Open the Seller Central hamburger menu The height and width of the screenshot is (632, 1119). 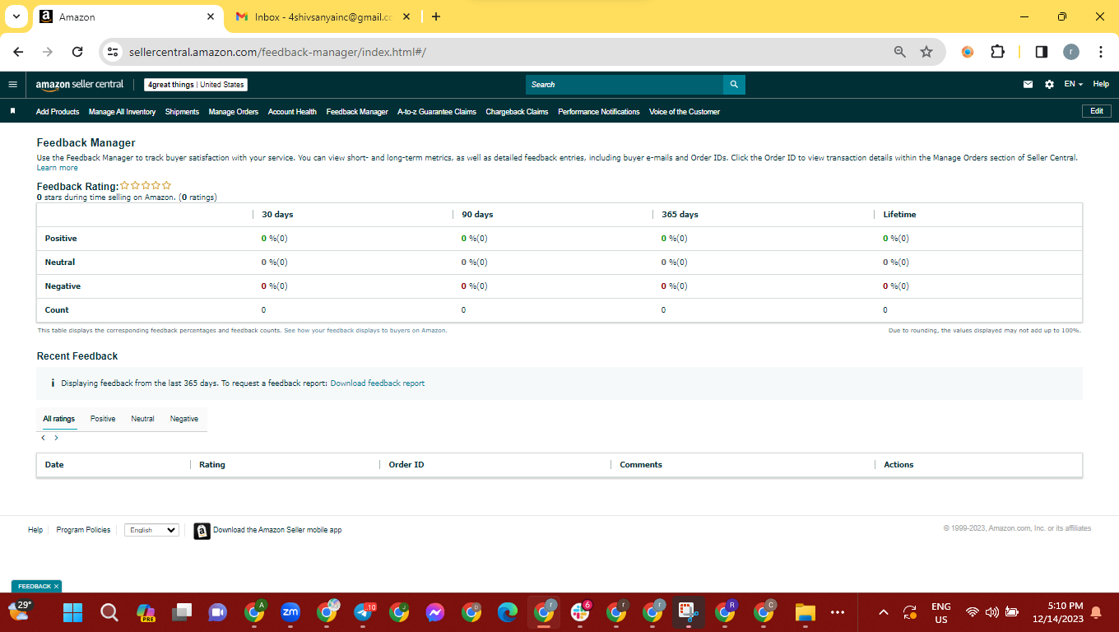(12, 84)
